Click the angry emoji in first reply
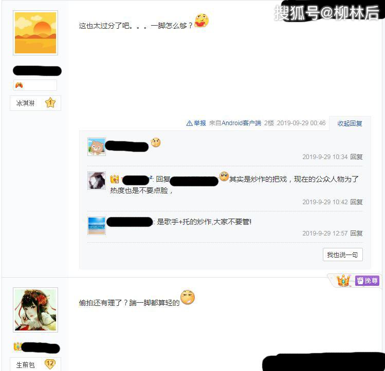Screen dimensions: 385x371 point(156,142)
